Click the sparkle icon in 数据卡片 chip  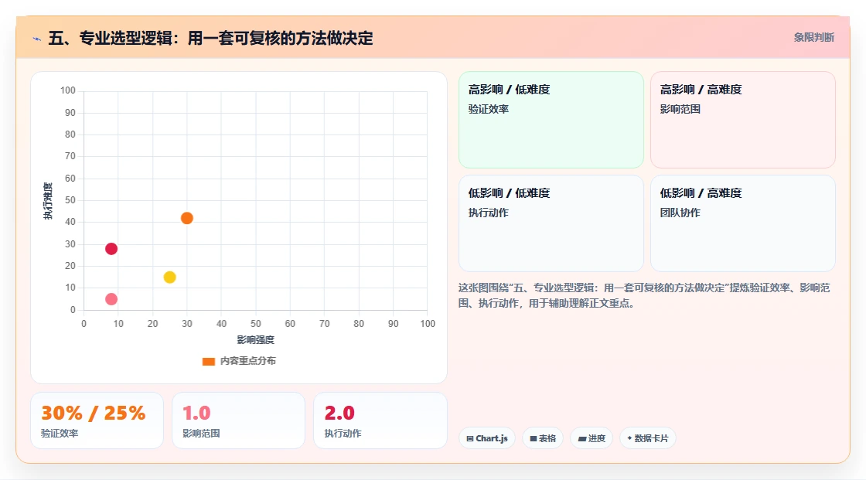pos(629,438)
